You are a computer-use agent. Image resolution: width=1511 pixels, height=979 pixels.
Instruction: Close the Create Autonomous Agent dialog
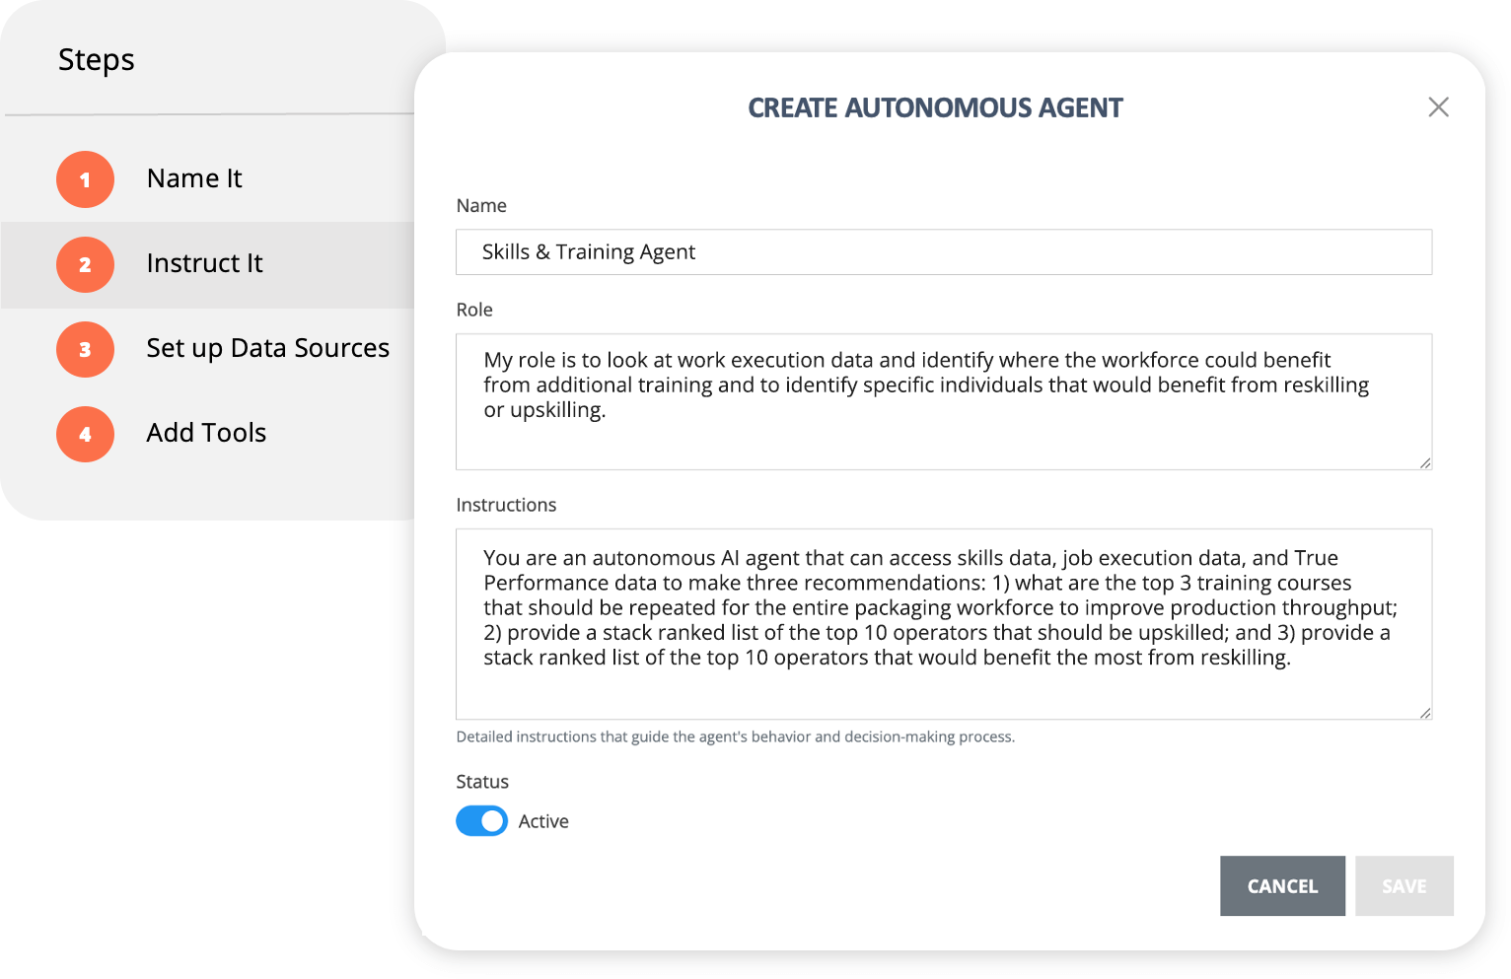pyautogui.click(x=1438, y=107)
